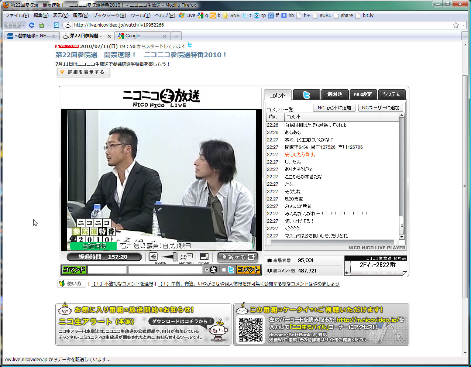Open the sURL bookmark
The image size is (471, 367).
[x=322, y=16]
